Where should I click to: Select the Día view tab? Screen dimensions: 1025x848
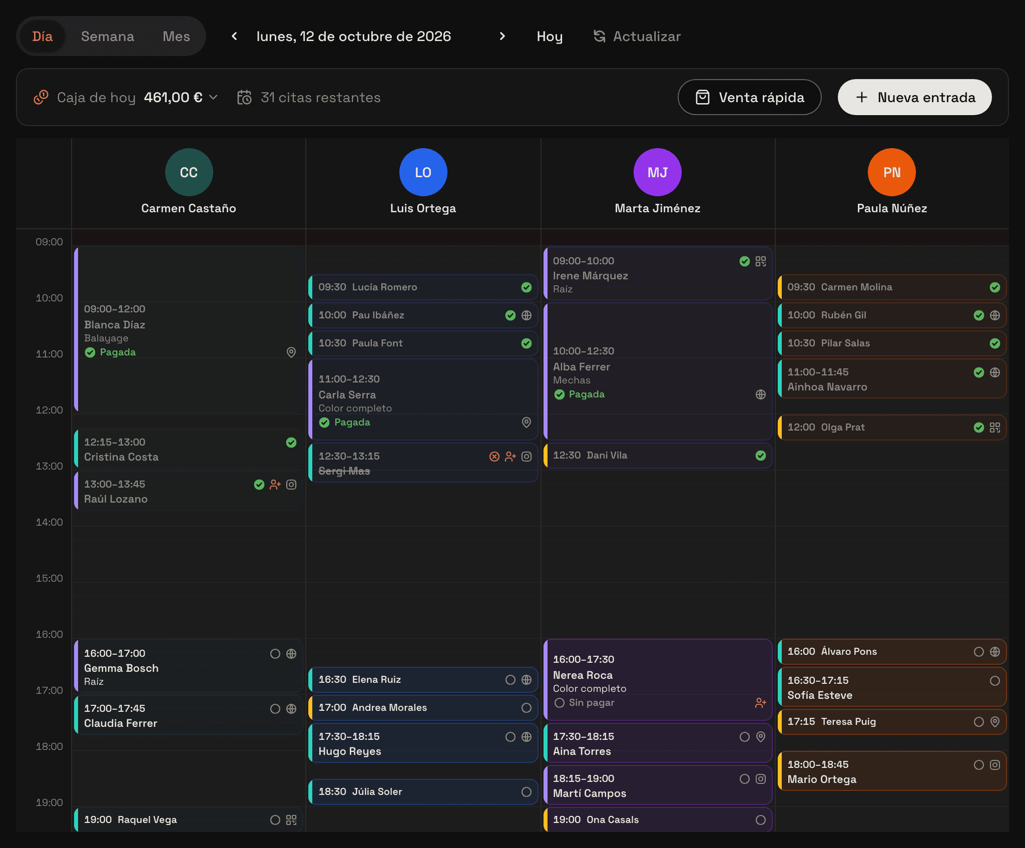pos(43,36)
